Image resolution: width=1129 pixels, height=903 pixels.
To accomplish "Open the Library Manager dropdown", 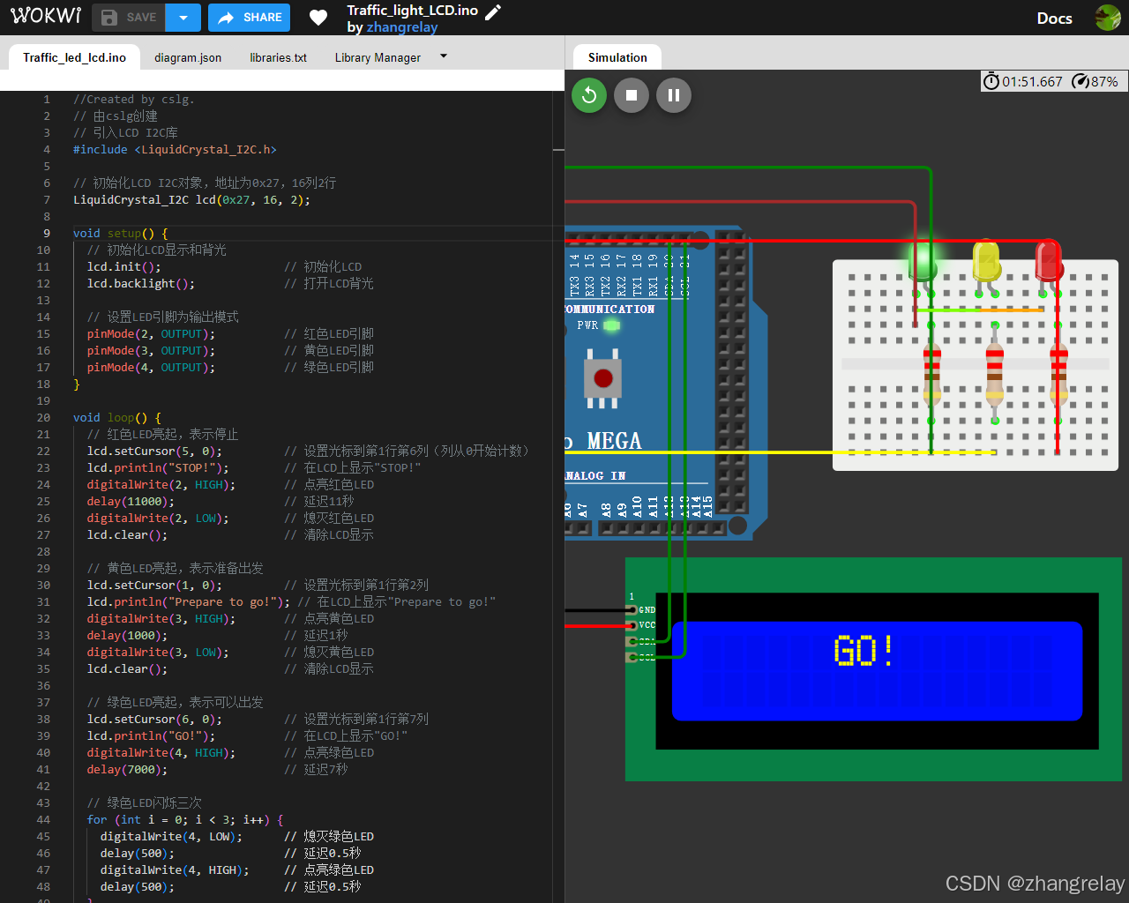I will [443, 56].
